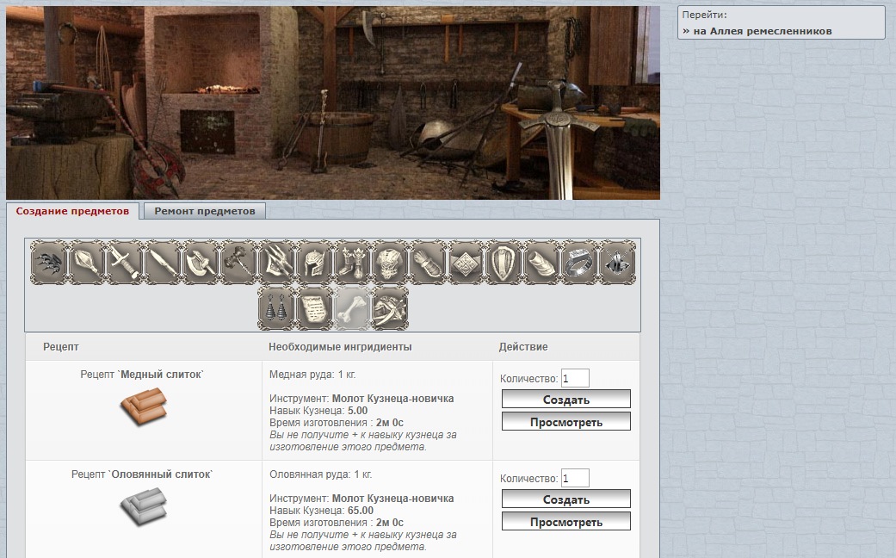The width and height of the screenshot is (896, 558).
Task: Choose the shield category icon
Action: tap(504, 262)
